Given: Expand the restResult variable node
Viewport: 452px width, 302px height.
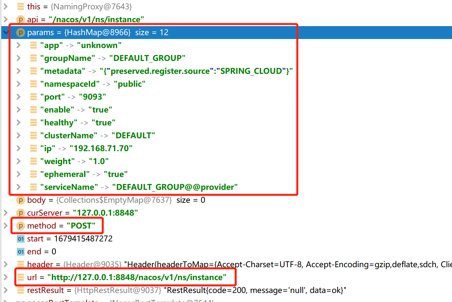Looking at the screenshot, I should (5, 290).
